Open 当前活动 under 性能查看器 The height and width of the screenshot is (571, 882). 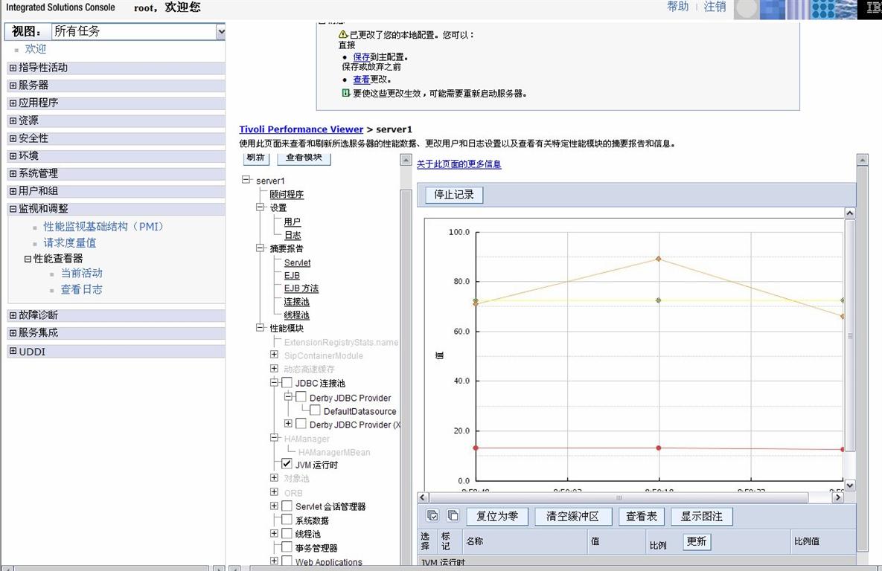click(82, 273)
